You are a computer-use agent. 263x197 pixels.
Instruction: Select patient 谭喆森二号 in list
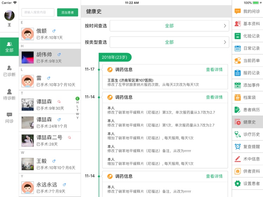(50, 141)
